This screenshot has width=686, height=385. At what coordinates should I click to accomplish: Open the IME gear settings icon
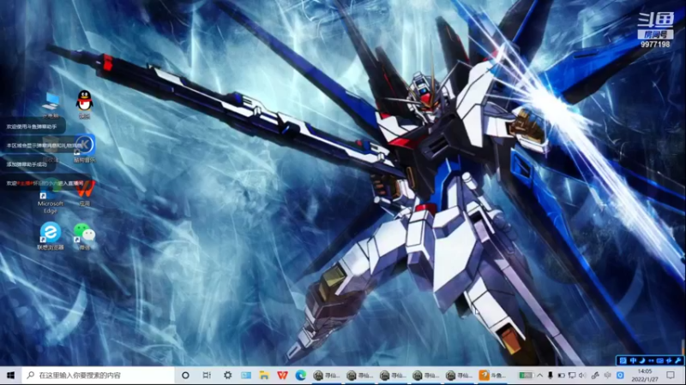[x=669, y=360]
